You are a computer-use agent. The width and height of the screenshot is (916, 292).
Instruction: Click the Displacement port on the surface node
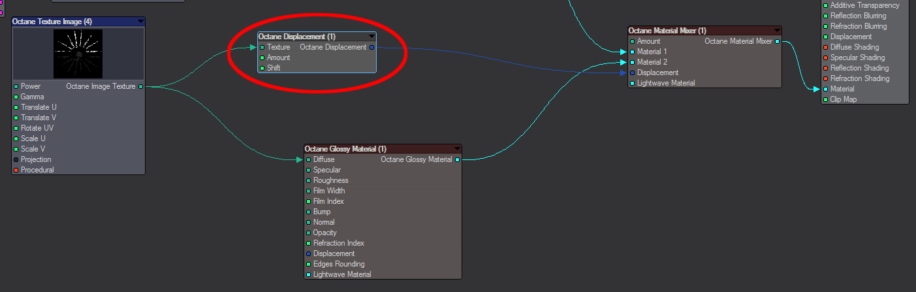point(826,37)
